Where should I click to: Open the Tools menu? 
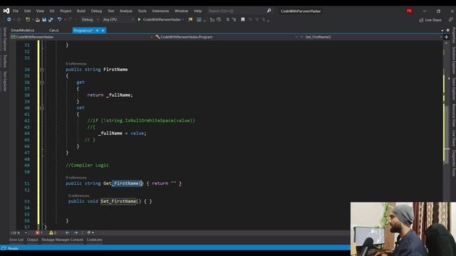click(142, 11)
